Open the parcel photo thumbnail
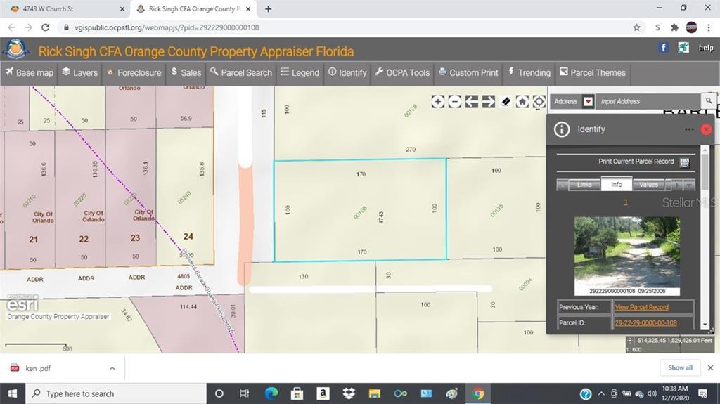Screen dimensions: 720x404 [x=627, y=256]
